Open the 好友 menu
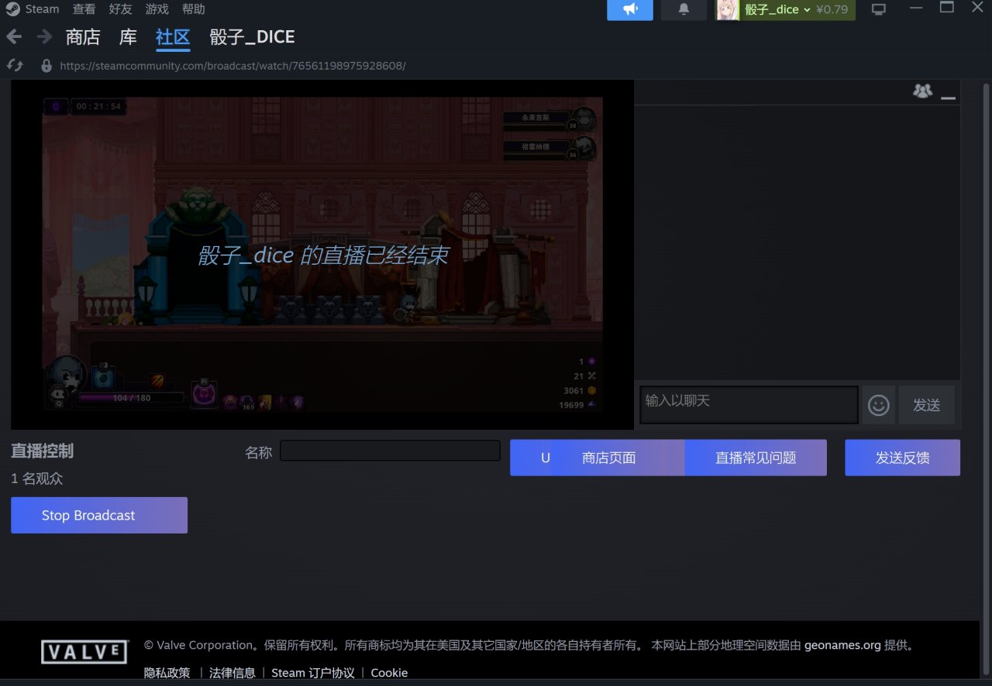 120,9
